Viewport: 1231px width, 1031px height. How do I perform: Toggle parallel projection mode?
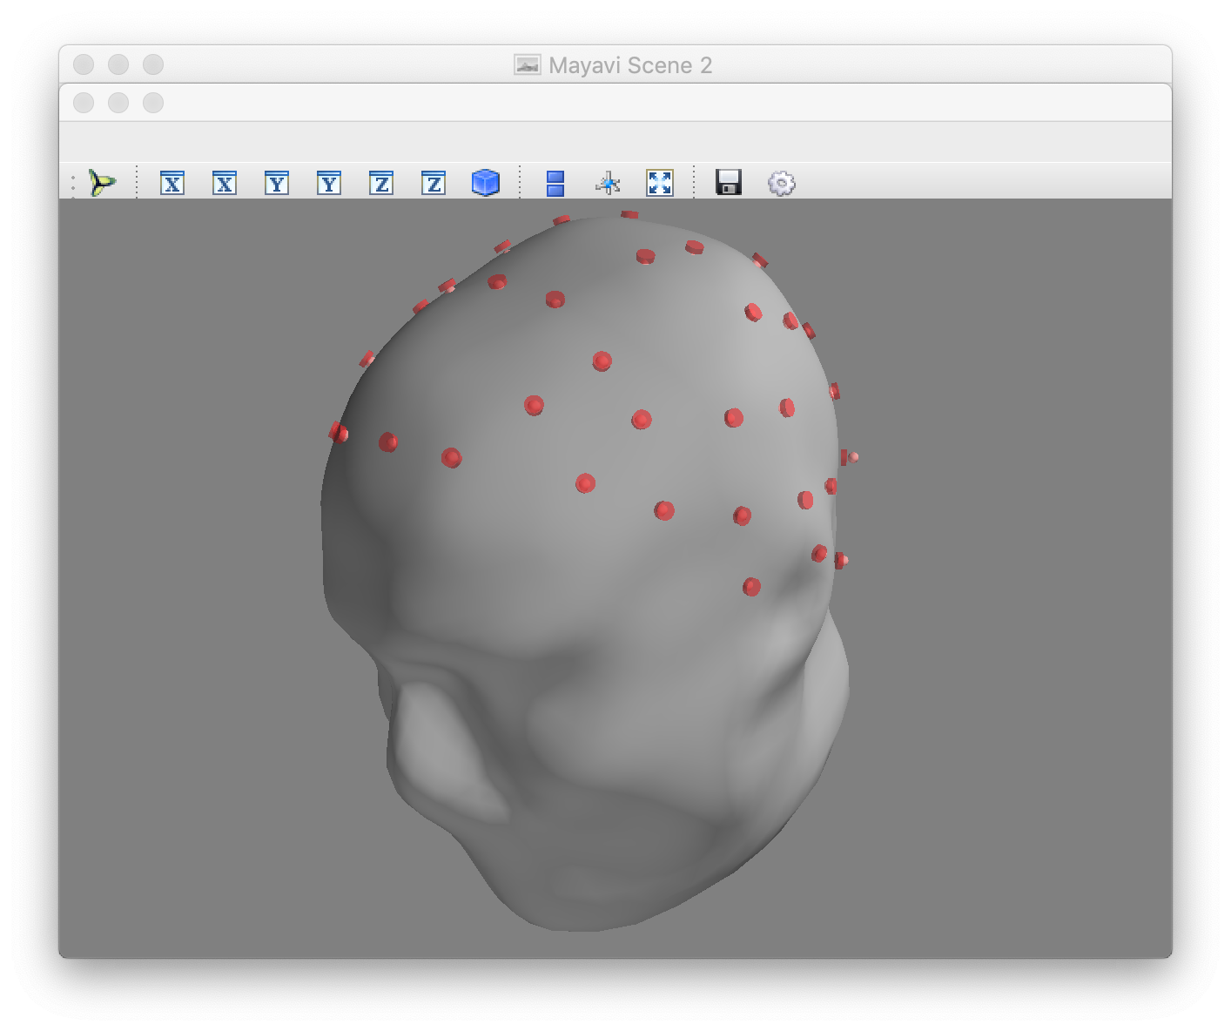555,183
